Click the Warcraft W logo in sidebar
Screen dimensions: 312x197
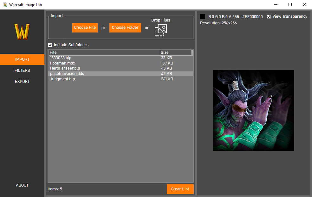(x=22, y=32)
